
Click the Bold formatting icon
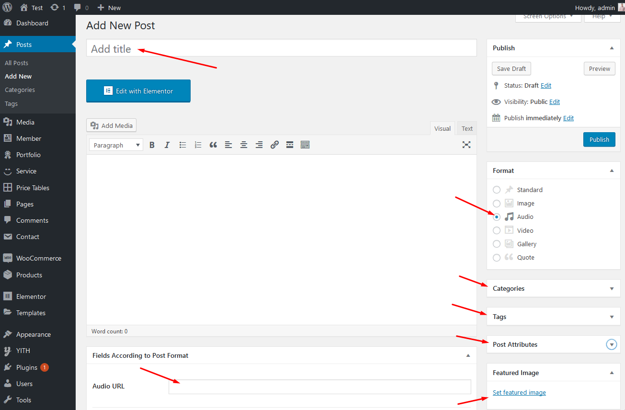point(152,145)
